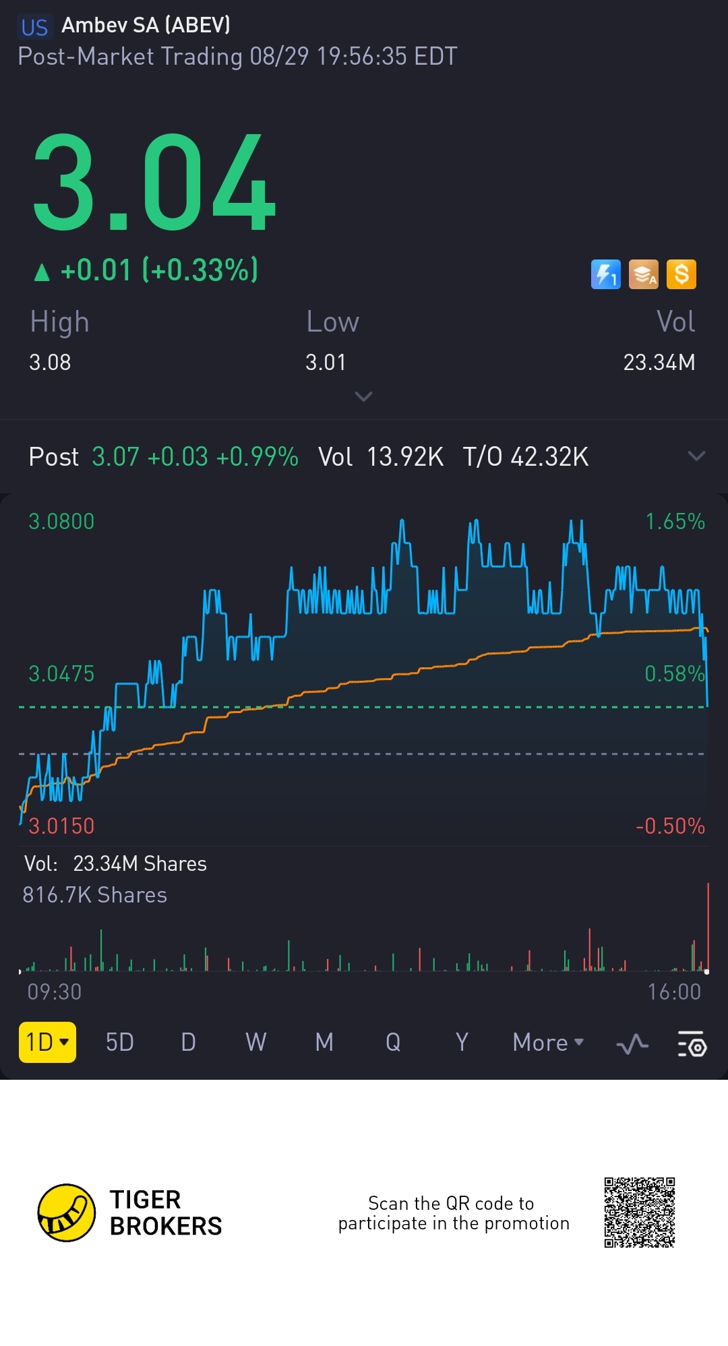Open the More timeframes dropdown
This screenshot has width=728, height=1346.
548,1043
